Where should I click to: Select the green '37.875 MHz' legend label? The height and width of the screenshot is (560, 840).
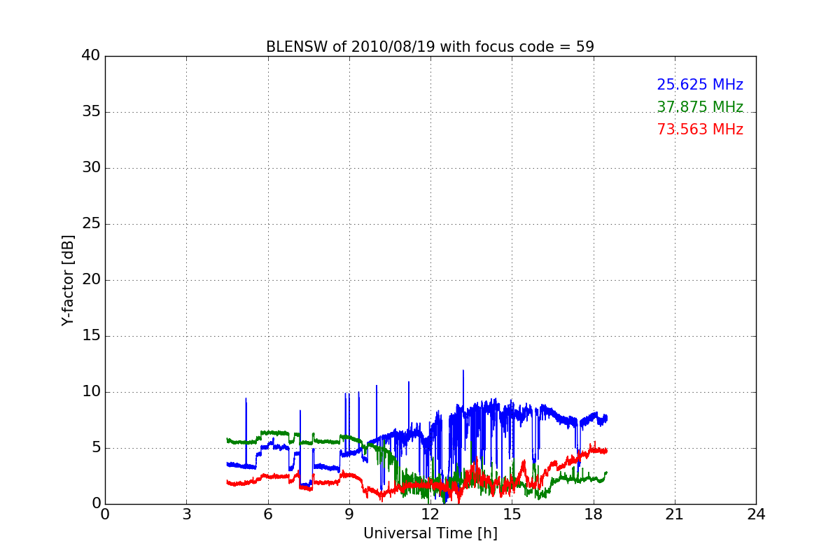(x=700, y=107)
